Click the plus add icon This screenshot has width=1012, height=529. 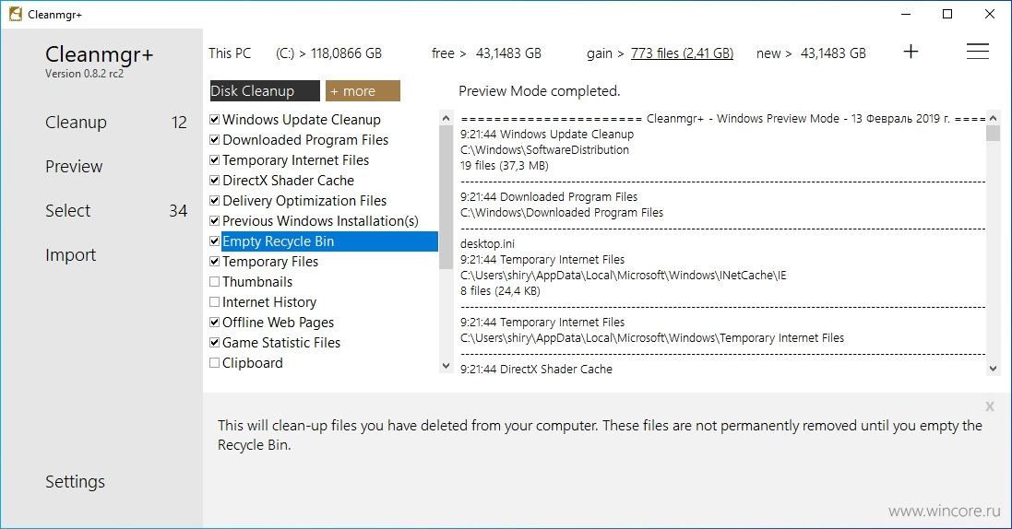[911, 52]
